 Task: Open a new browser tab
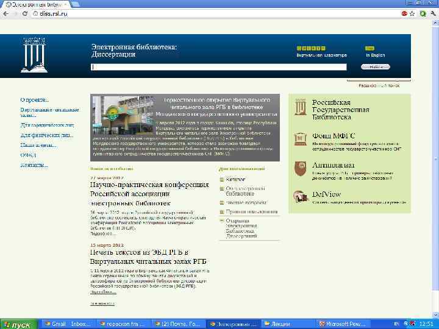[x=76, y=4]
